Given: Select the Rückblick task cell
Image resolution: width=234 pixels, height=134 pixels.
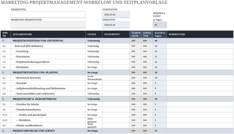Looking at the screenshot, I should point(48,120).
